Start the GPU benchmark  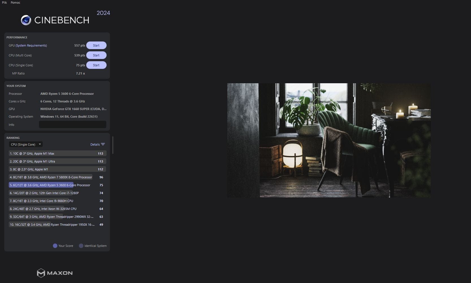[96, 45]
